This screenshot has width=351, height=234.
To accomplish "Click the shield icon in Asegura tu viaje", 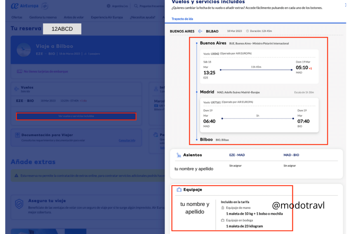I will 20,204.
